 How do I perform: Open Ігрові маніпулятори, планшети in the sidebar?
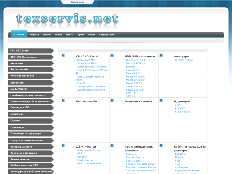31,95
